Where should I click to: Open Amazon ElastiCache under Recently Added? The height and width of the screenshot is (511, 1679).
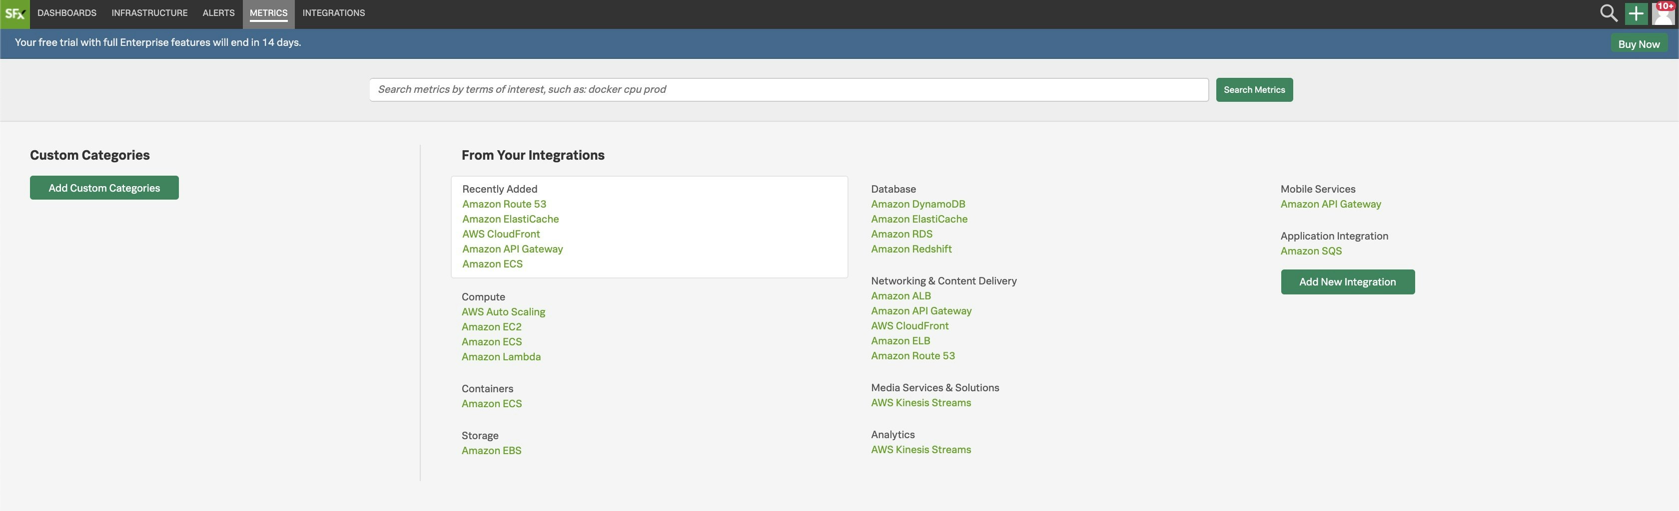[x=510, y=219]
